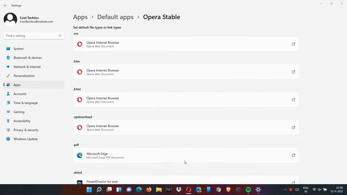Click the System icon in the sidebar
The height and width of the screenshot is (195, 347).
click(8, 49)
